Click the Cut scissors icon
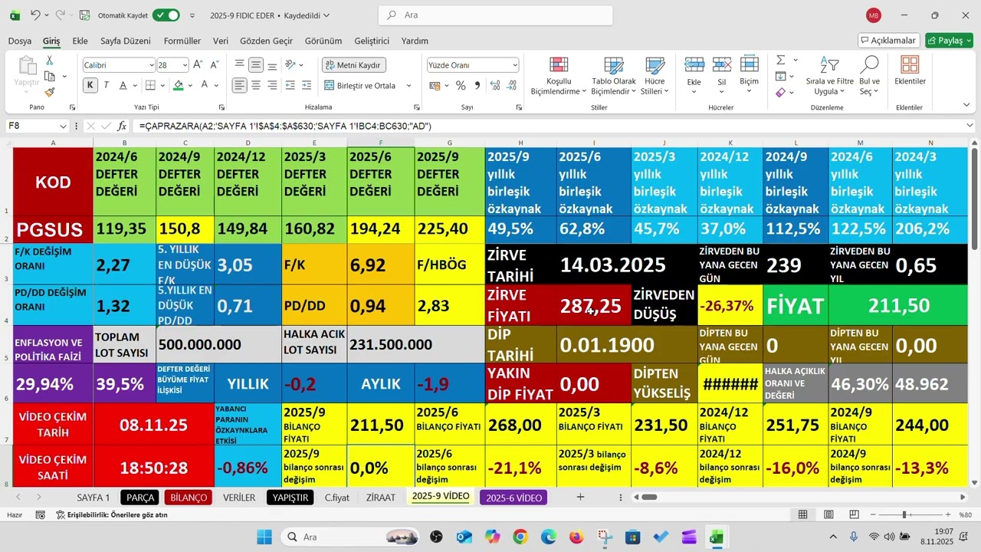This screenshot has width=981, height=552. point(50,61)
